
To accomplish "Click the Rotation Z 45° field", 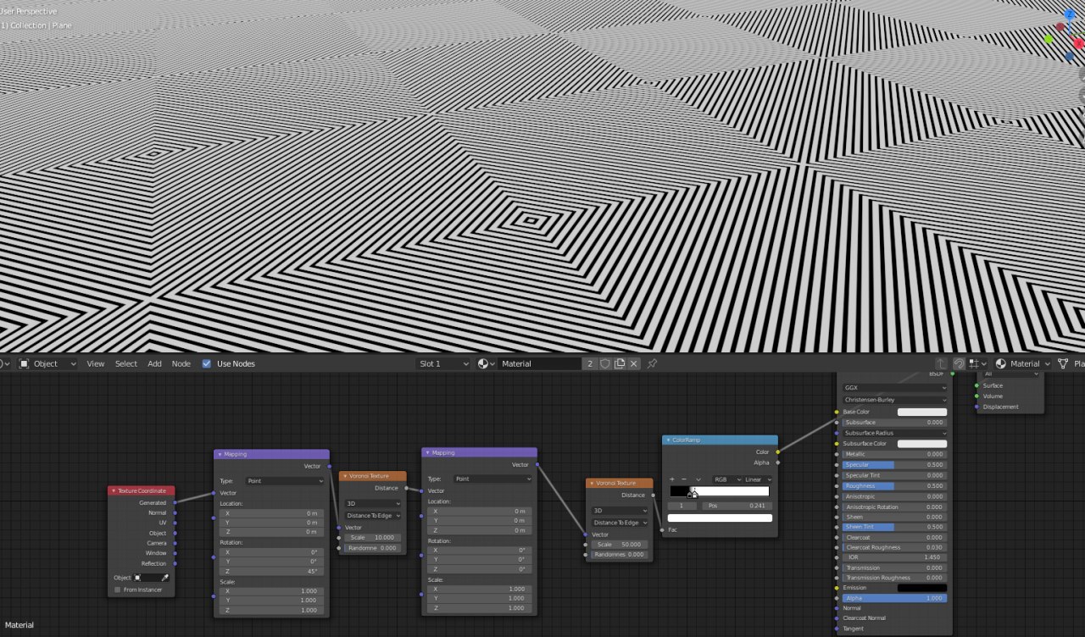I will click(273, 571).
